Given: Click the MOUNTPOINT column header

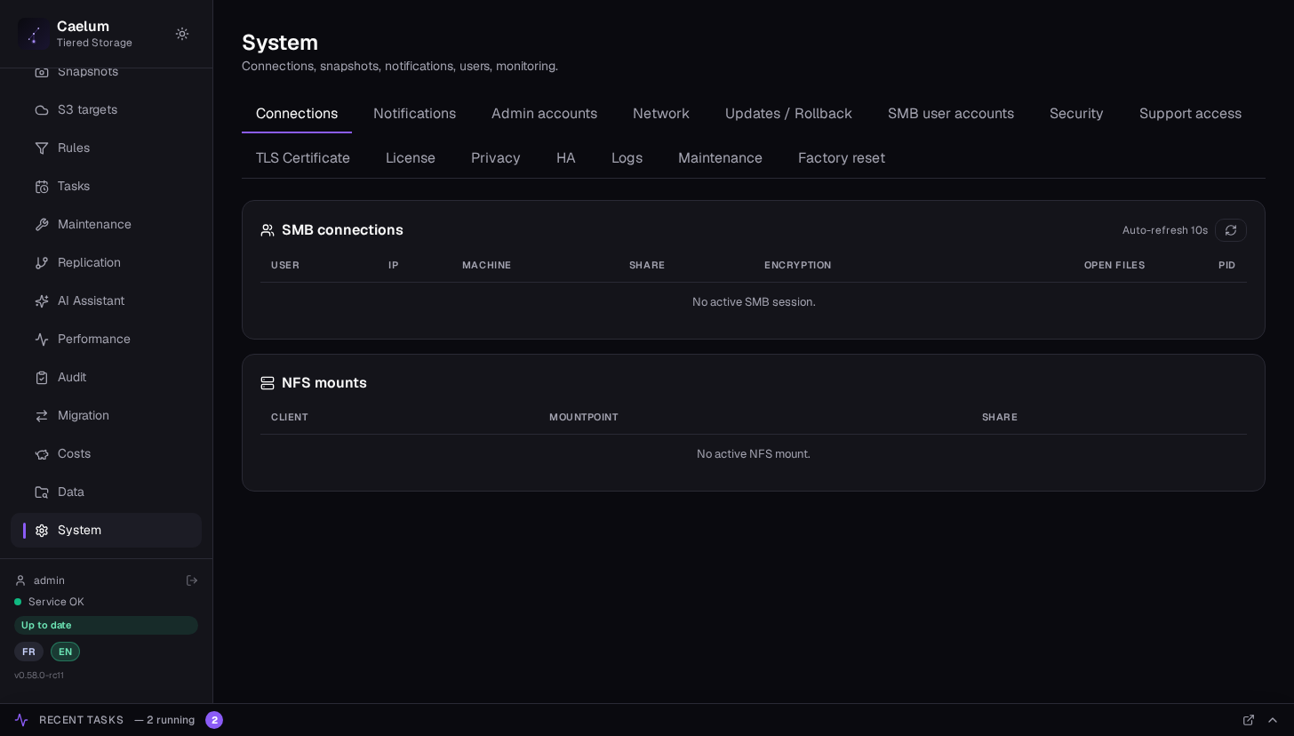Looking at the screenshot, I should pyautogui.click(x=584, y=418).
